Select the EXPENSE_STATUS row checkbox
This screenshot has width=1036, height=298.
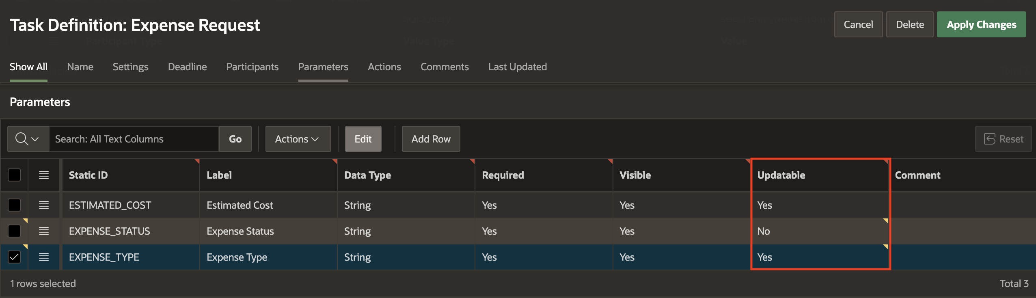14,231
